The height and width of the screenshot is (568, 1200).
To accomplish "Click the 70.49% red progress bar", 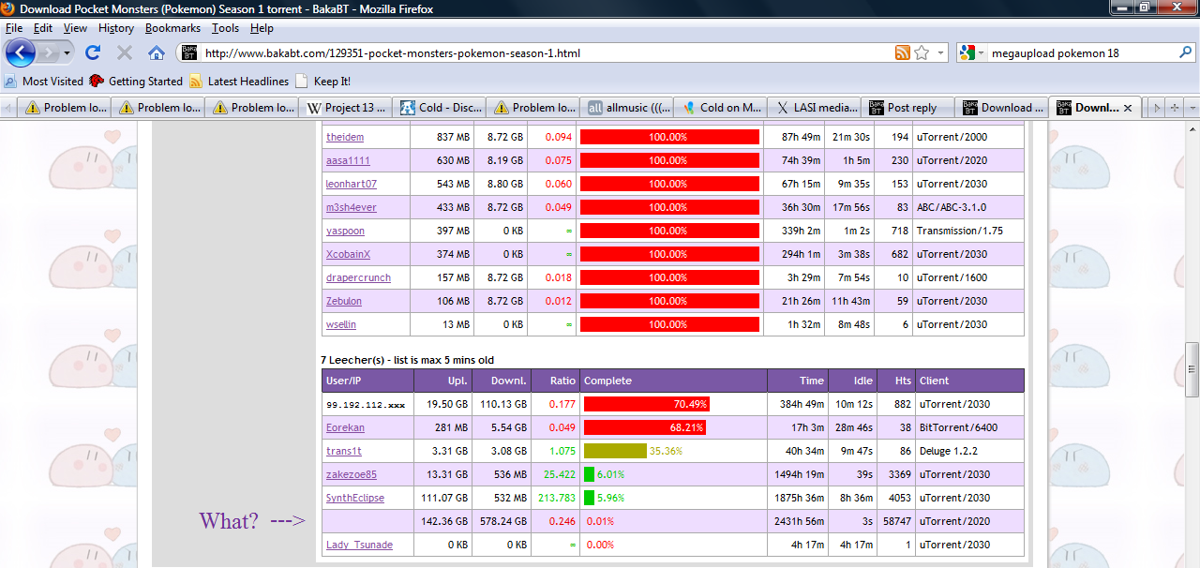I will (x=646, y=404).
